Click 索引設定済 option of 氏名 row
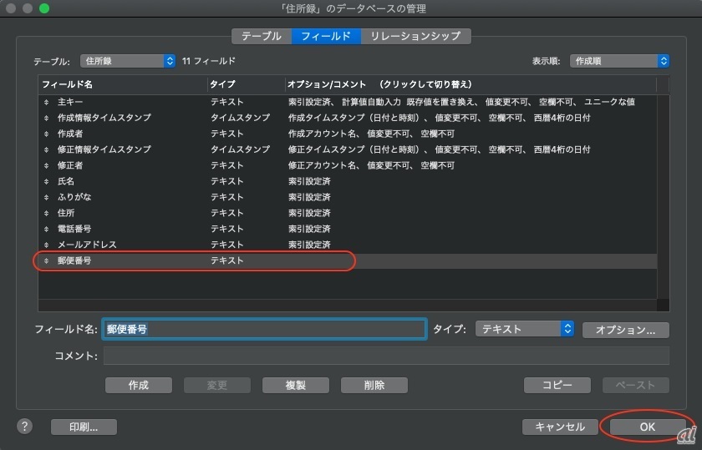Viewport: 702px width, 450px height. click(309, 182)
